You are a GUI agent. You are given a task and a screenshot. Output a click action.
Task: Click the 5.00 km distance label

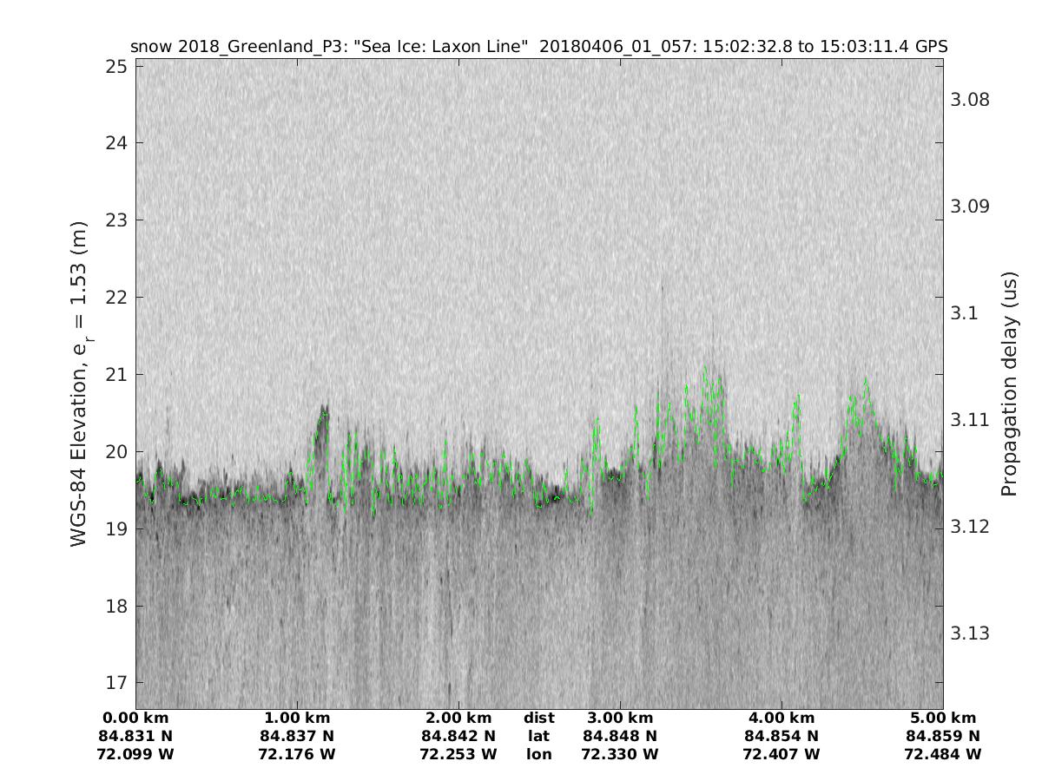pyautogui.click(x=943, y=718)
